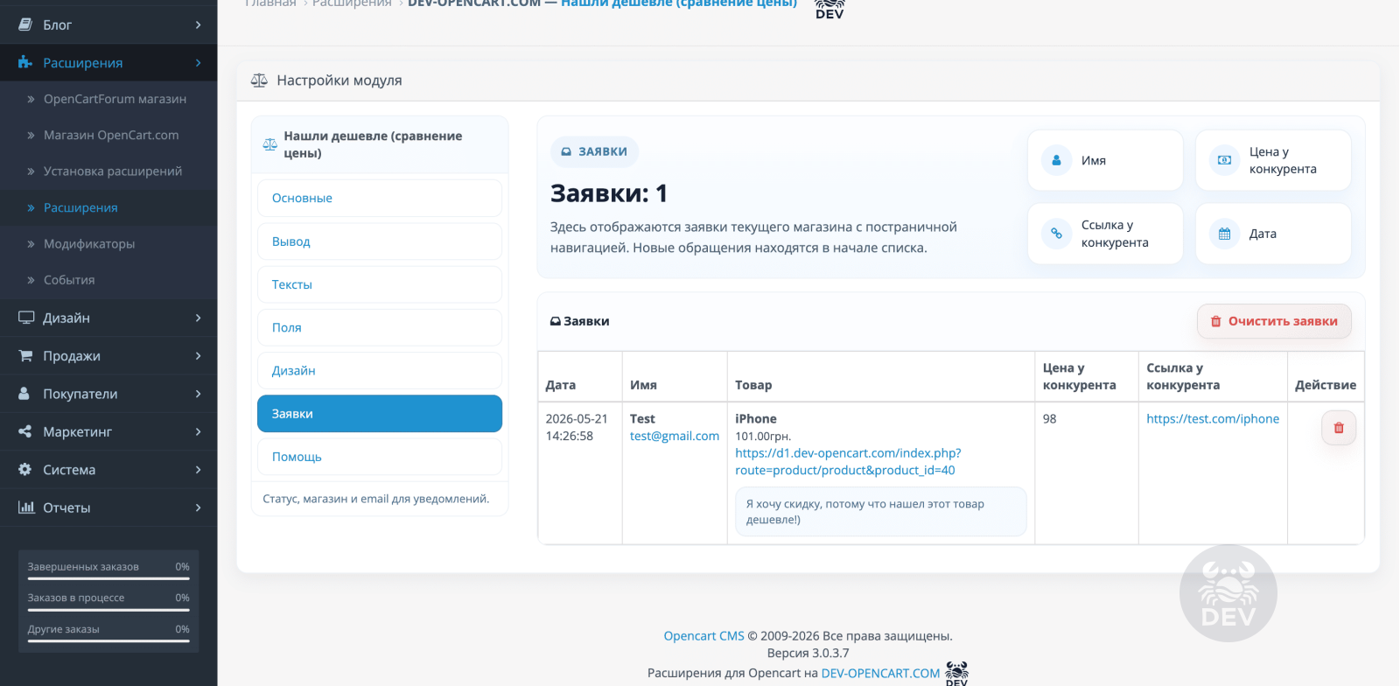Click the Другие заказы progress bar
Screen dimensions: 1400x686
108,640
